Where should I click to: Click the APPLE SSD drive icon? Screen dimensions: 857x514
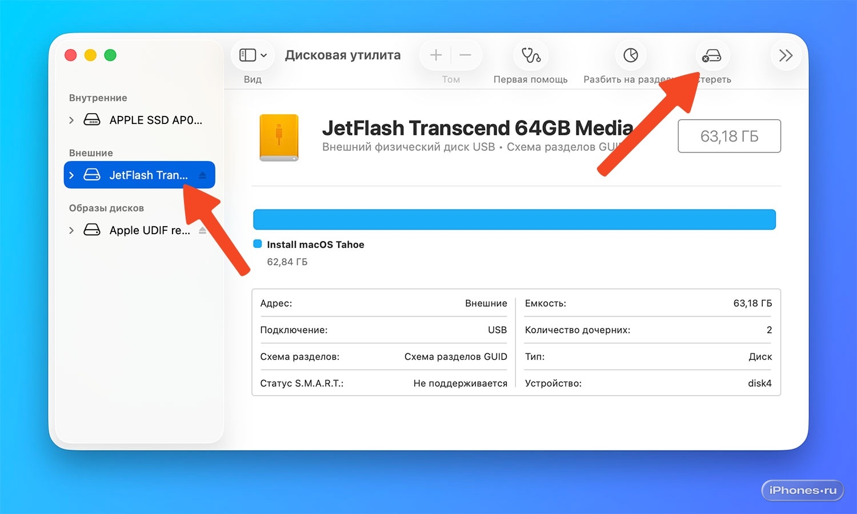[x=92, y=120]
